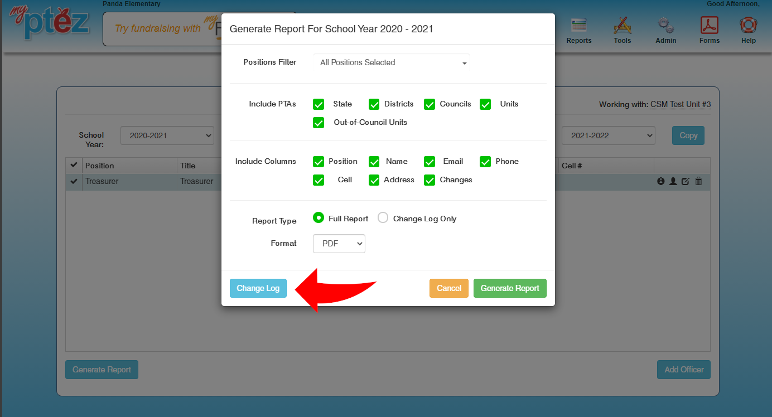Select the Change Log Only radio button
772x417 pixels.
[x=383, y=218]
